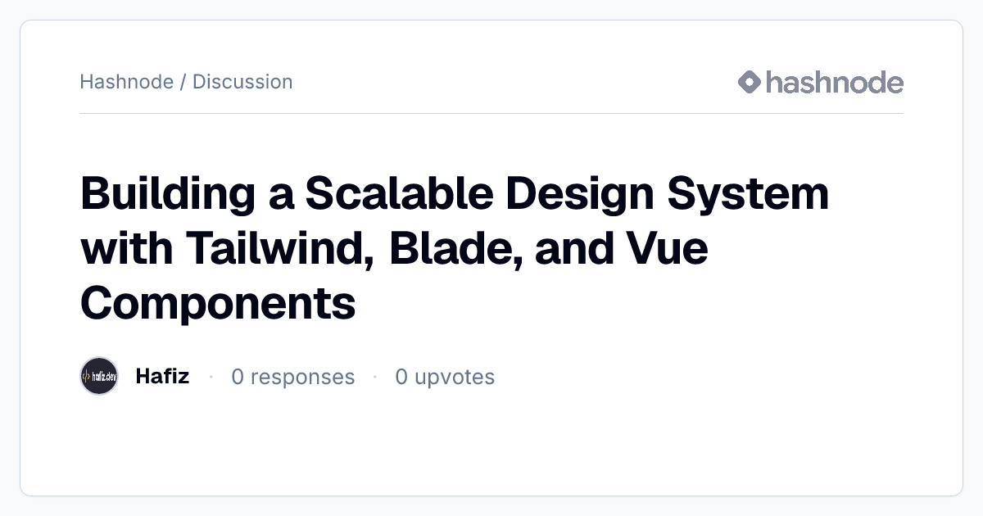Click the "0 upvotes" count
The height and width of the screenshot is (516, 983).
tap(445, 377)
